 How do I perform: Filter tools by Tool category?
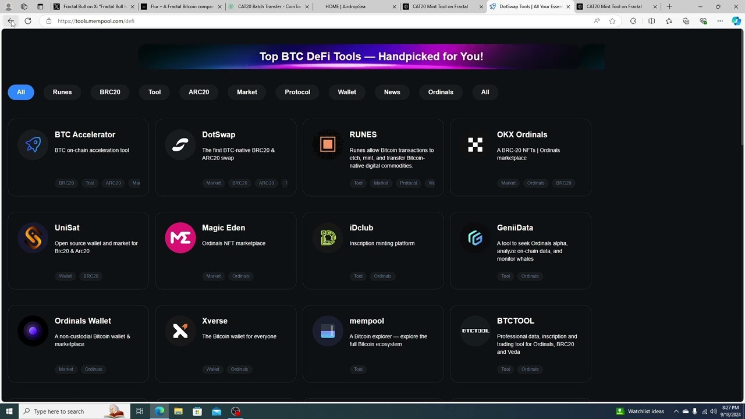[x=154, y=92]
